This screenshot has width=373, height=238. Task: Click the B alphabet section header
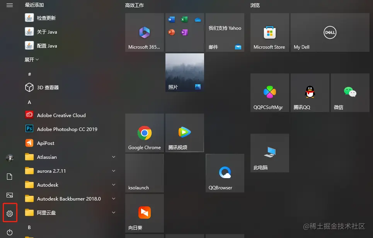(29, 227)
